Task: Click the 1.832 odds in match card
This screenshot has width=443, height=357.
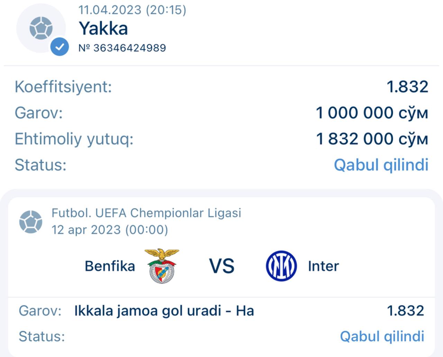Action: click(x=405, y=311)
